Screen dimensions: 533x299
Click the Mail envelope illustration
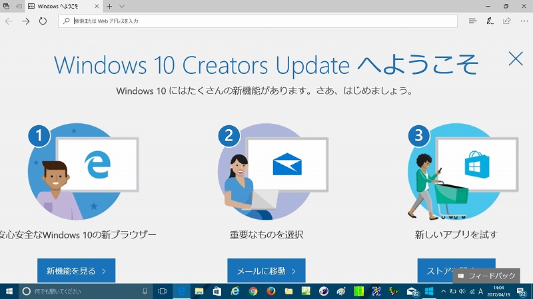287,164
